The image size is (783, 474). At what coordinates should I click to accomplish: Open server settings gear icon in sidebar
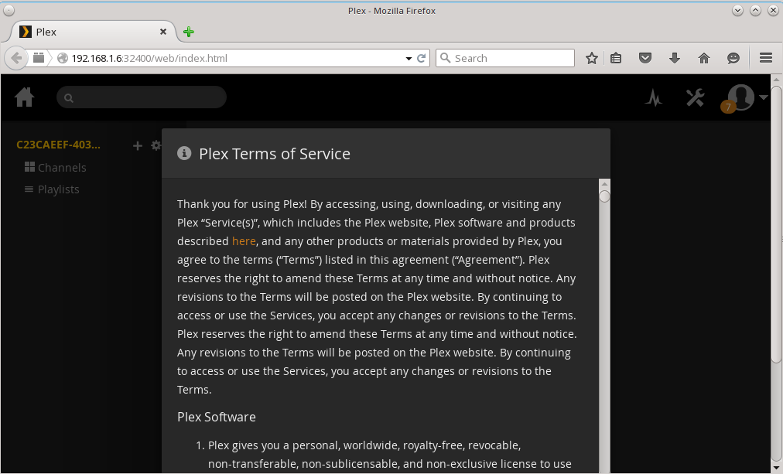(x=156, y=145)
